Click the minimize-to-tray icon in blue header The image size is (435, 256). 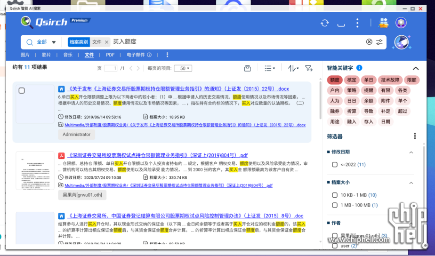(x=341, y=24)
